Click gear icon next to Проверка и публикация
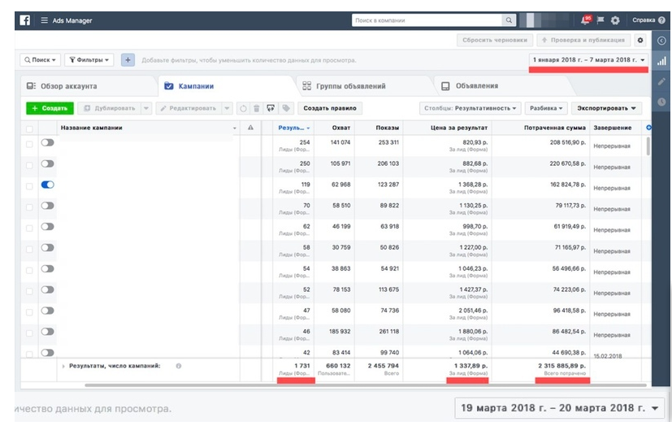 [x=640, y=40]
